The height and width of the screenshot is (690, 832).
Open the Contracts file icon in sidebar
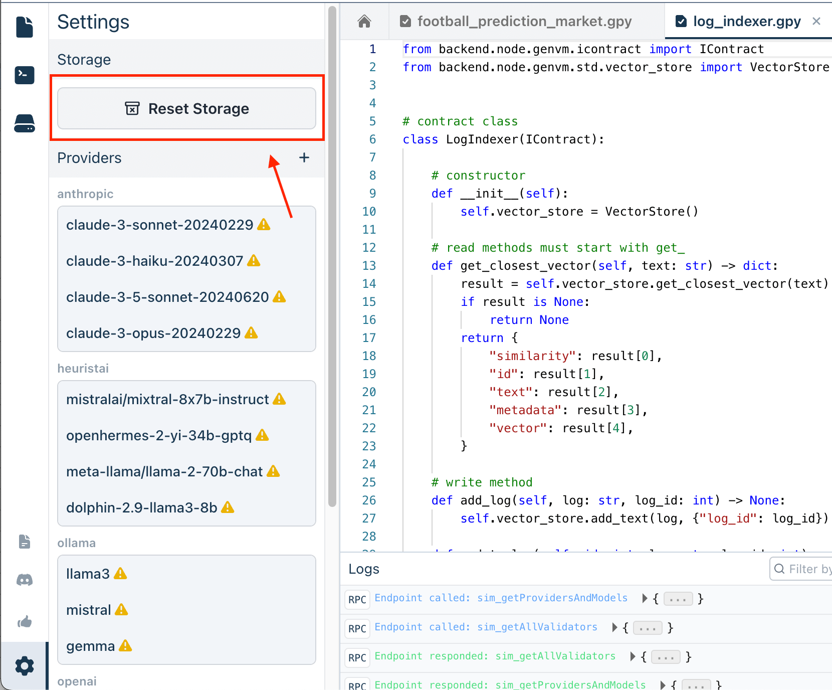coord(24,27)
